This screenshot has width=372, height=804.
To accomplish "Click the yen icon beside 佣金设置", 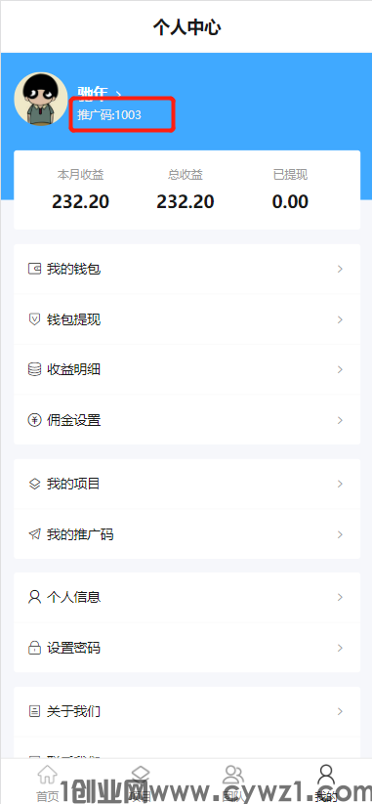I will 34,420.
